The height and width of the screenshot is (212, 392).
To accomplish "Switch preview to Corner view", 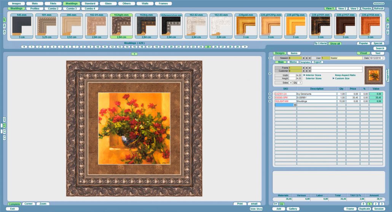I will [29, 204].
